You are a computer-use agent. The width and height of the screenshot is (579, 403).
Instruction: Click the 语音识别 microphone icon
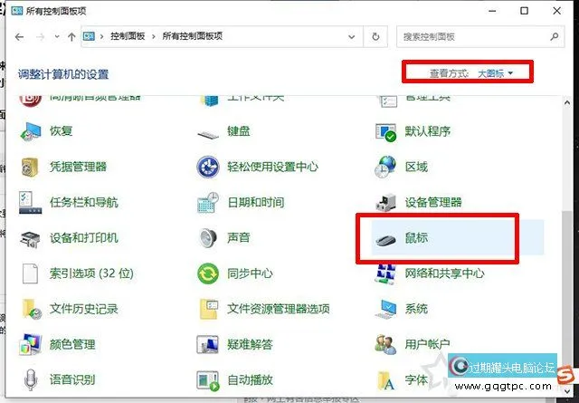30,380
